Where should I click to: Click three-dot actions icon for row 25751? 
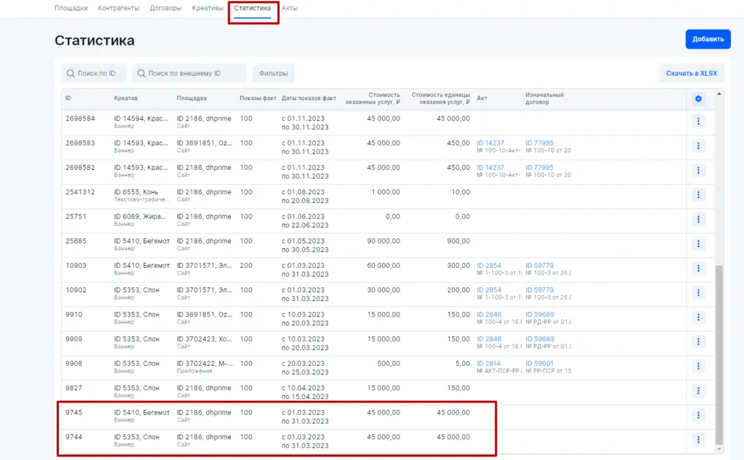(x=699, y=220)
